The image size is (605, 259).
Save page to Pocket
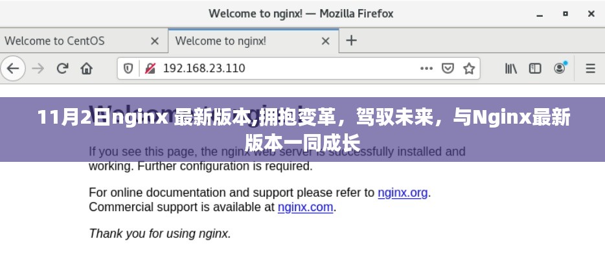[447, 69]
